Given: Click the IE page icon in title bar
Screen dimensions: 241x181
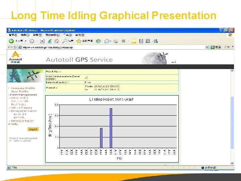Looking at the screenshot, I should pyautogui.click(x=9, y=30).
